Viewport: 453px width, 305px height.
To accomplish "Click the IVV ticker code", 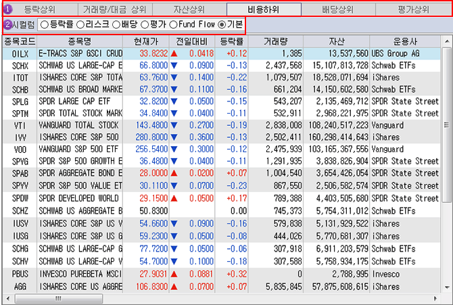I will coord(20,137).
